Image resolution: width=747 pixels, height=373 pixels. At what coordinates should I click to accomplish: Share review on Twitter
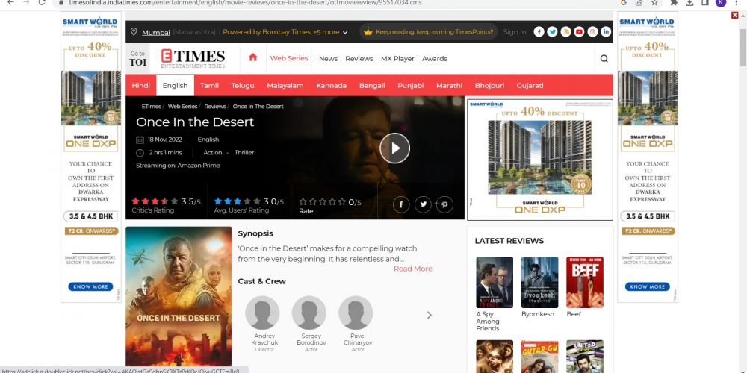[x=423, y=204]
